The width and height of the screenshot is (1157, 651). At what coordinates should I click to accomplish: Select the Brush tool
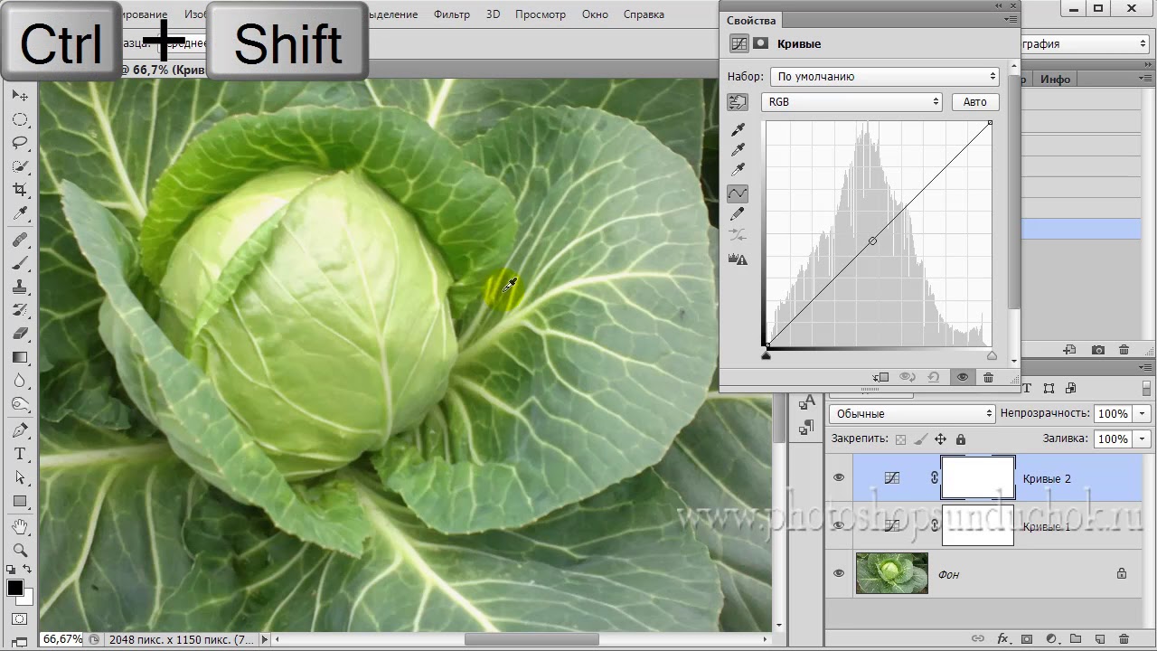click(x=20, y=263)
